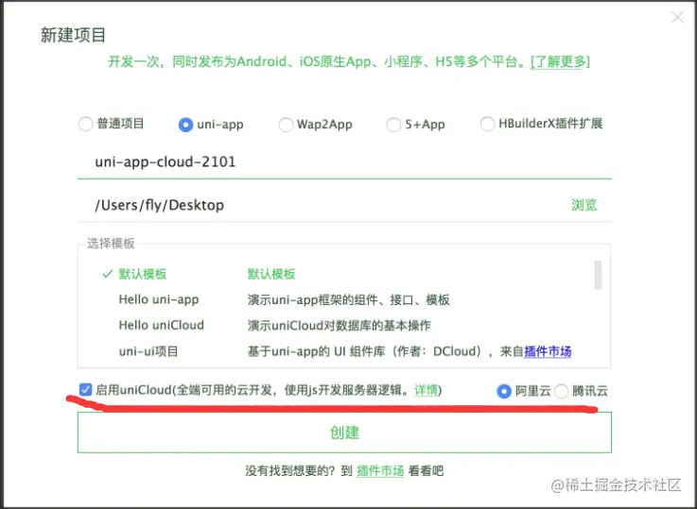Viewport: 697px width, 509px height.
Task: Open the [了解更多] link
Action: (x=560, y=61)
